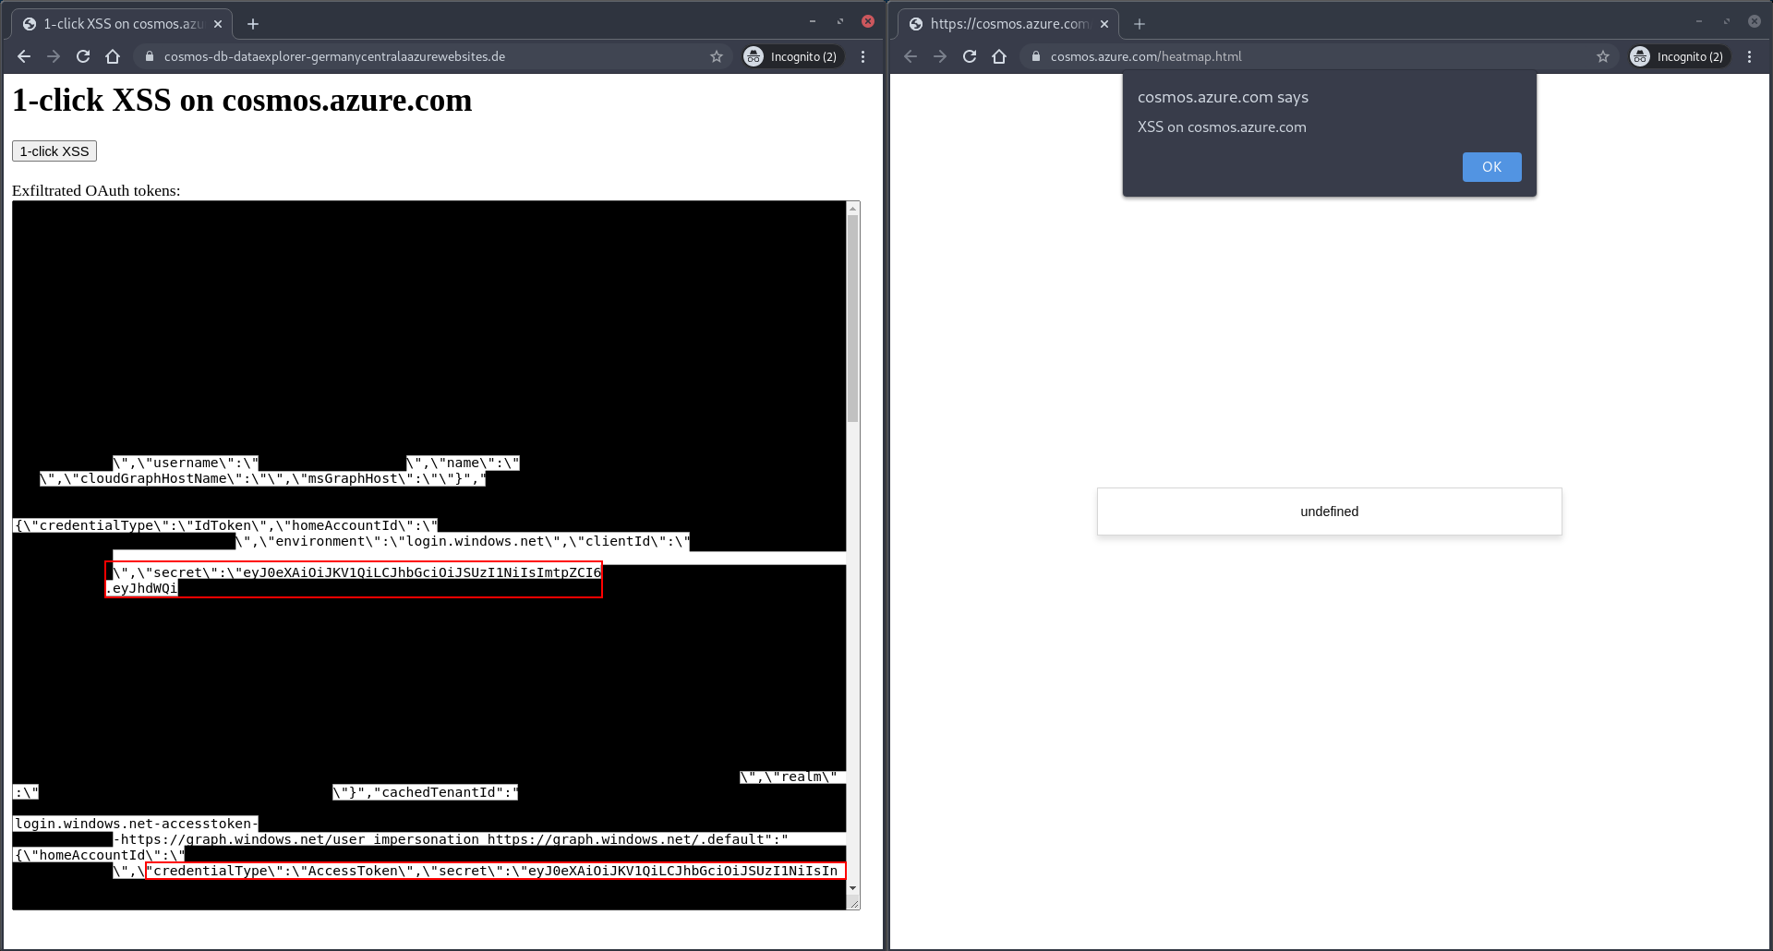Open the three-dot menu in the right window
1773x951 pixels.
pos(1751,56)
